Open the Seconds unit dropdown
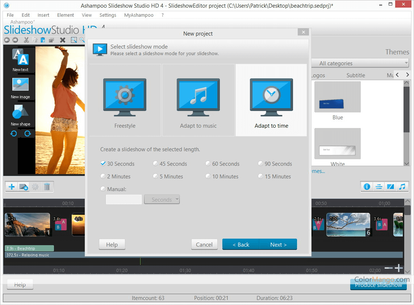The height and width of the screenshot is (305, 414). [162, 199]
